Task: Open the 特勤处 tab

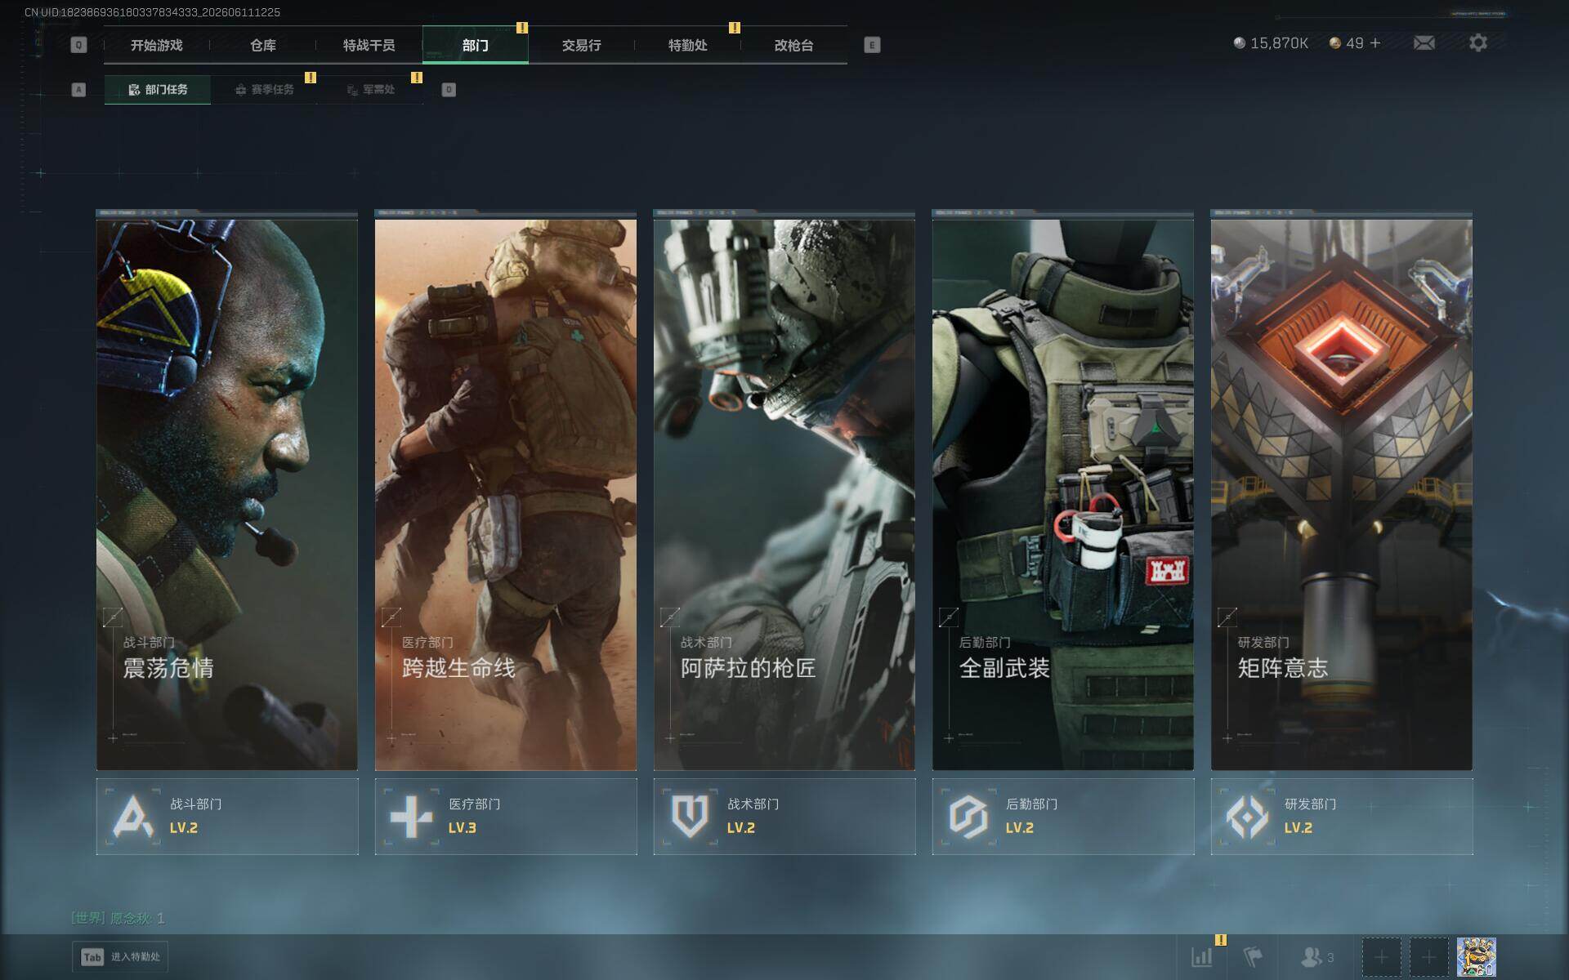Action: [x=687, y=45]
